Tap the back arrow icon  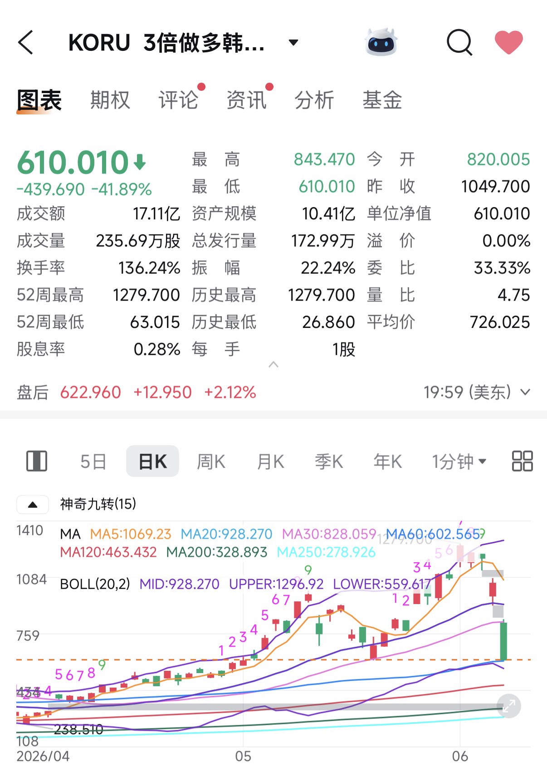tap(25, 43)
